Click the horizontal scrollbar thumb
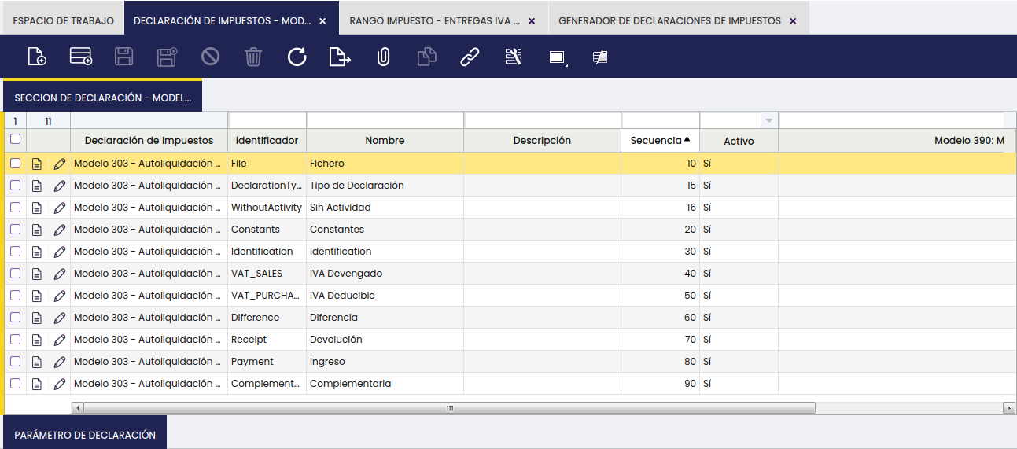 [449, 408]
